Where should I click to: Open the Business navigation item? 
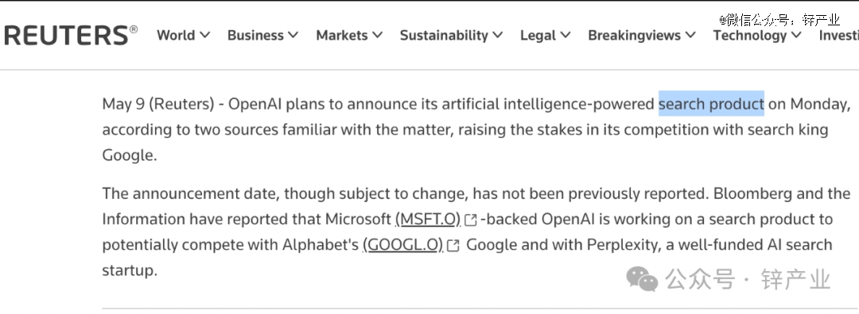pyautogui.click(x=256, y=35)
